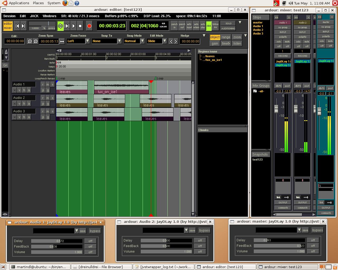This screenshot has width=338, height=270.
Task: Click RECORD button on Audio 2 mixer strip
Action: tap(302, 56)
